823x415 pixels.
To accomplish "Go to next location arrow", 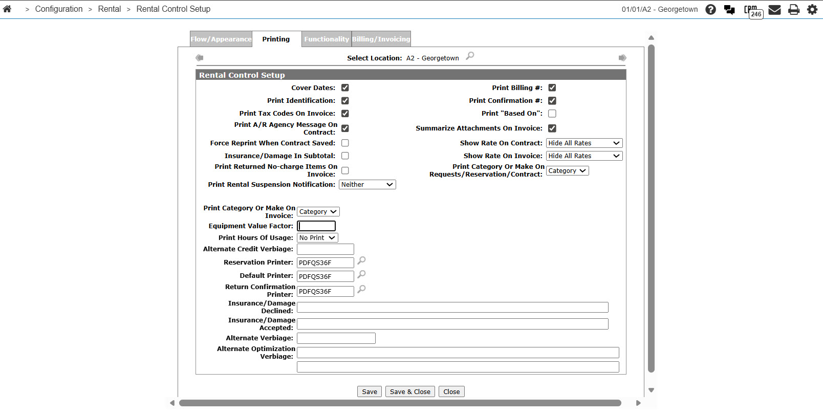I will click(x=622, y=58).
